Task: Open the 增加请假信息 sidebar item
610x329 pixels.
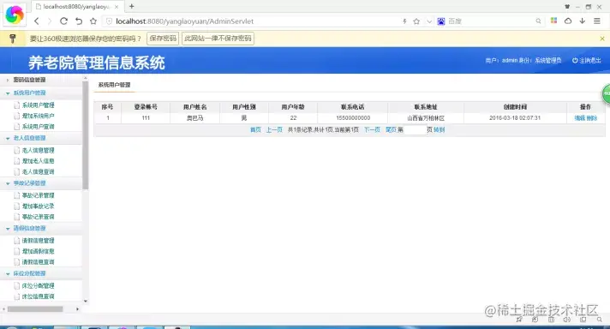Action: 38,251
